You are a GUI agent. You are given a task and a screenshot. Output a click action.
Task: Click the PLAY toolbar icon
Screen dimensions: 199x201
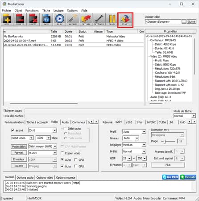coord(59,20)
